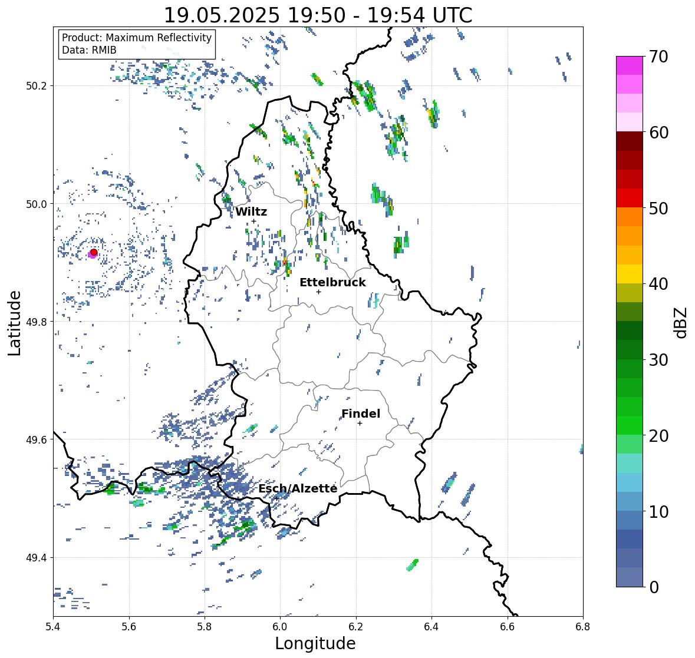Click the Ettelbruck city label
Screen dimensions: 695x658
point(332,283)
